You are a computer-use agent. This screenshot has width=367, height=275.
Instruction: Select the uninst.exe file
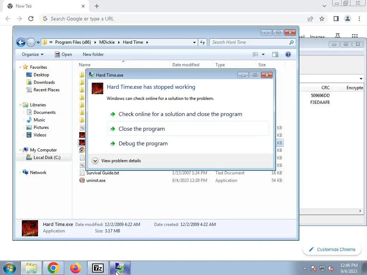96,180
